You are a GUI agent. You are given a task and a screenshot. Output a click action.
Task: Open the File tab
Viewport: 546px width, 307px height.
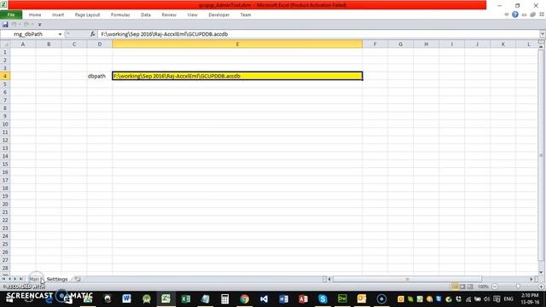pos(11,14)
